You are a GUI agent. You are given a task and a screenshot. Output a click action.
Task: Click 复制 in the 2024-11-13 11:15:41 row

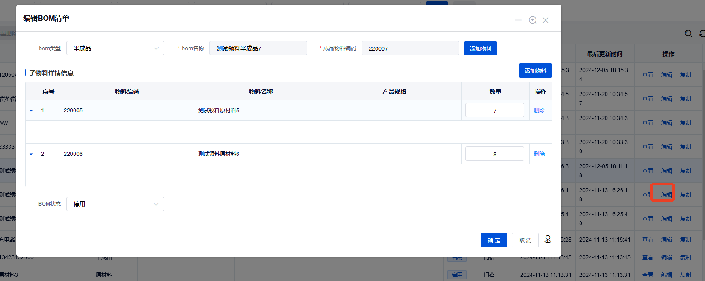[685, 239]
